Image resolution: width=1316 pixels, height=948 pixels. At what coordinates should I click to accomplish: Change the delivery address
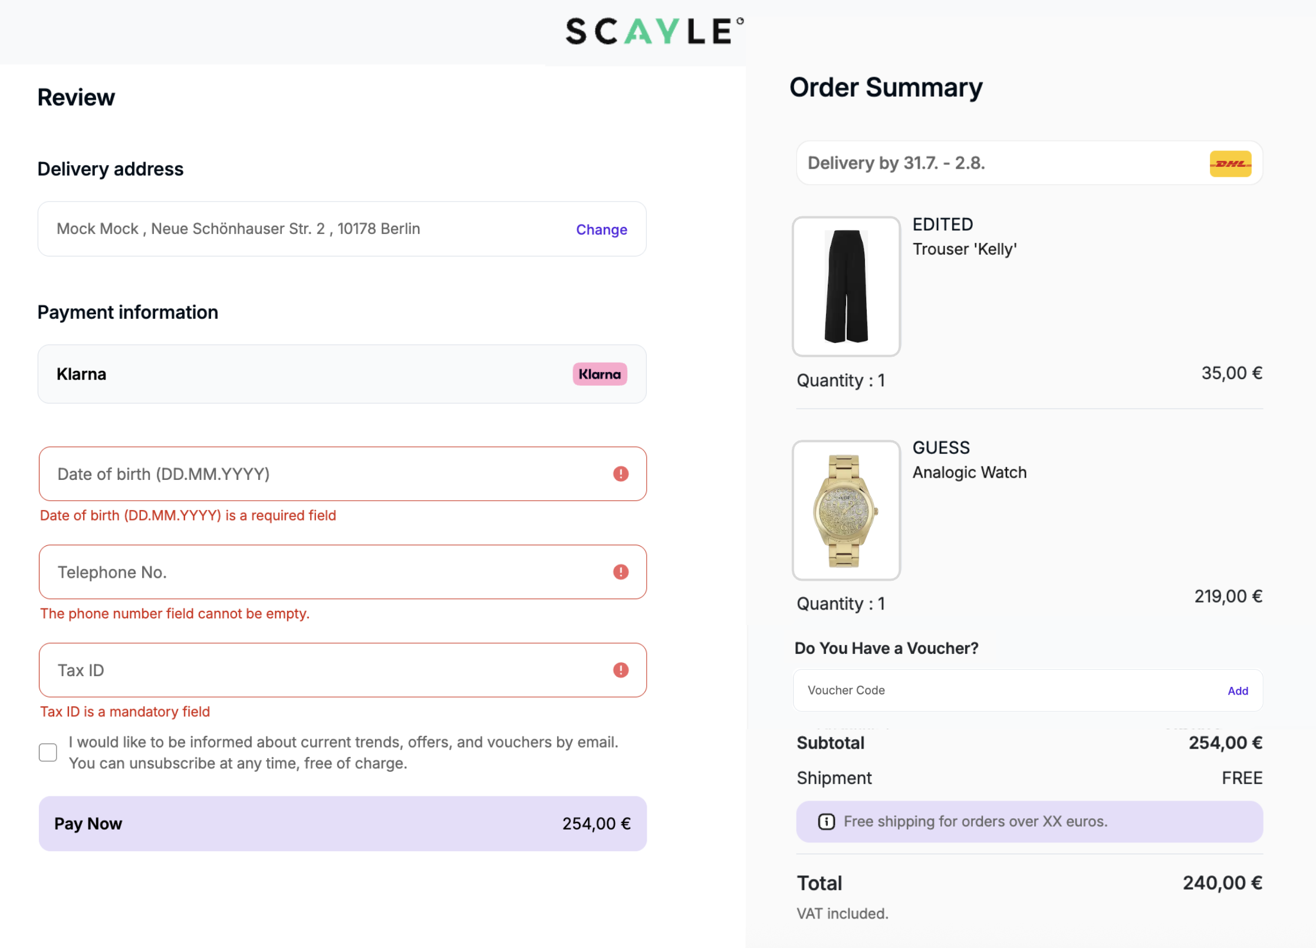click(x=601, y=229)
